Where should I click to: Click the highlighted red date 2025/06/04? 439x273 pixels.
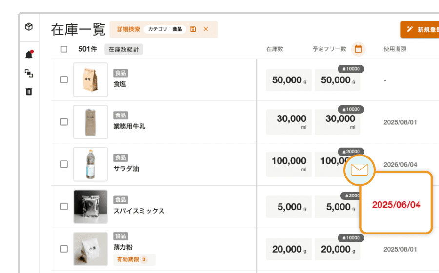coord(396,205)
